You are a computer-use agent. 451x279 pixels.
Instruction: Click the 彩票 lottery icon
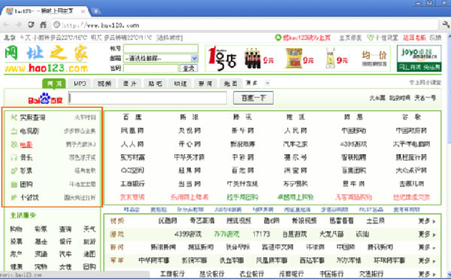14,171
